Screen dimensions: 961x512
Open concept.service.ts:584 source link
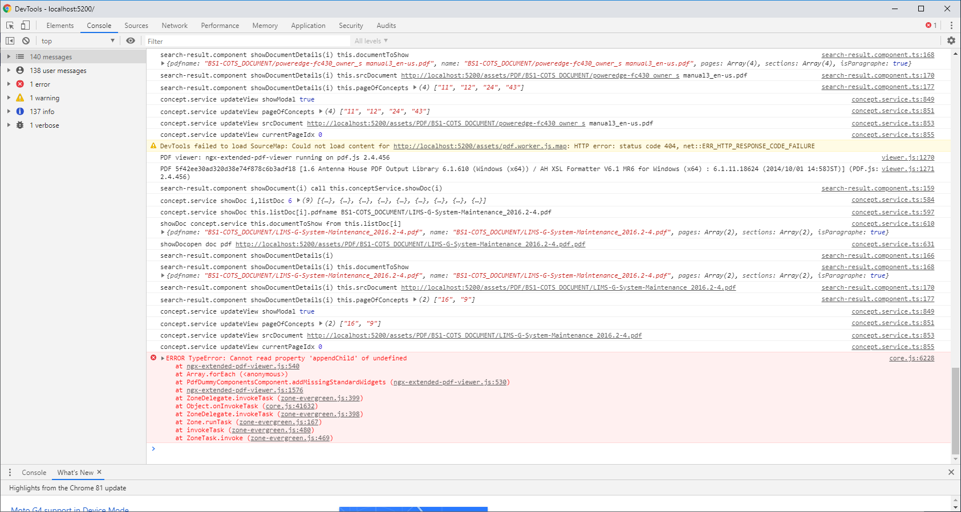pos(893,200)
